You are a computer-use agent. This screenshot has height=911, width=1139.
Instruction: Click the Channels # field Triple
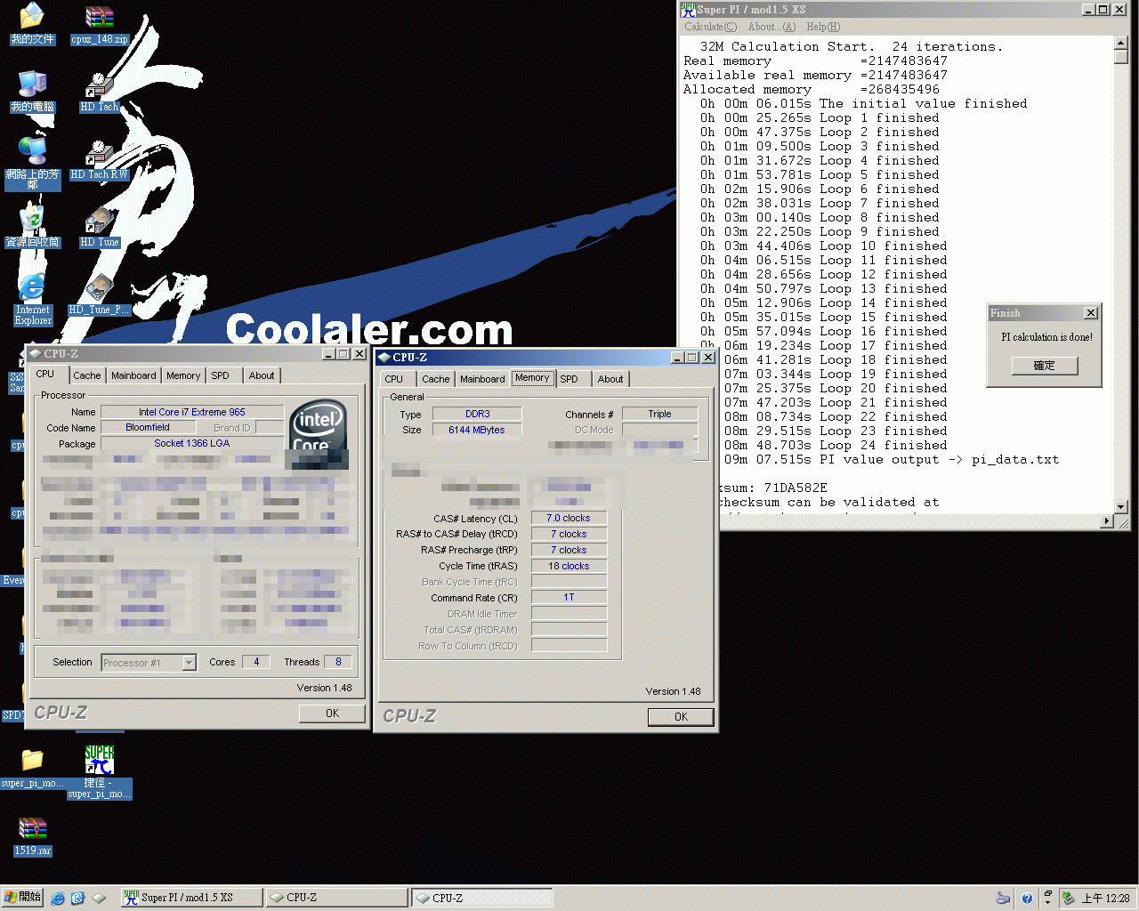(659, 414)
